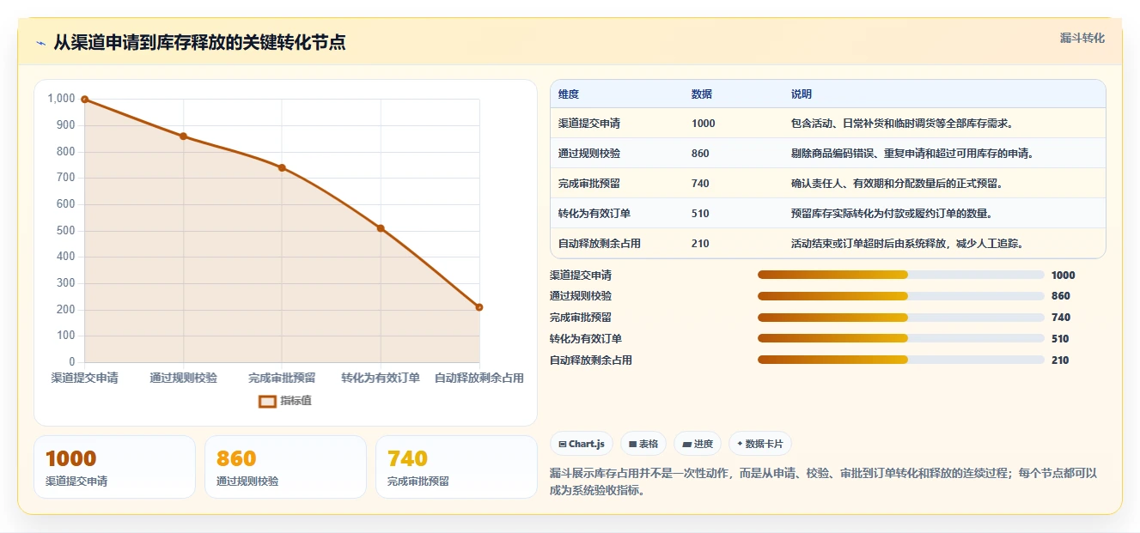Select the 表格 tag chip
1140x533 pixels.
643,444
